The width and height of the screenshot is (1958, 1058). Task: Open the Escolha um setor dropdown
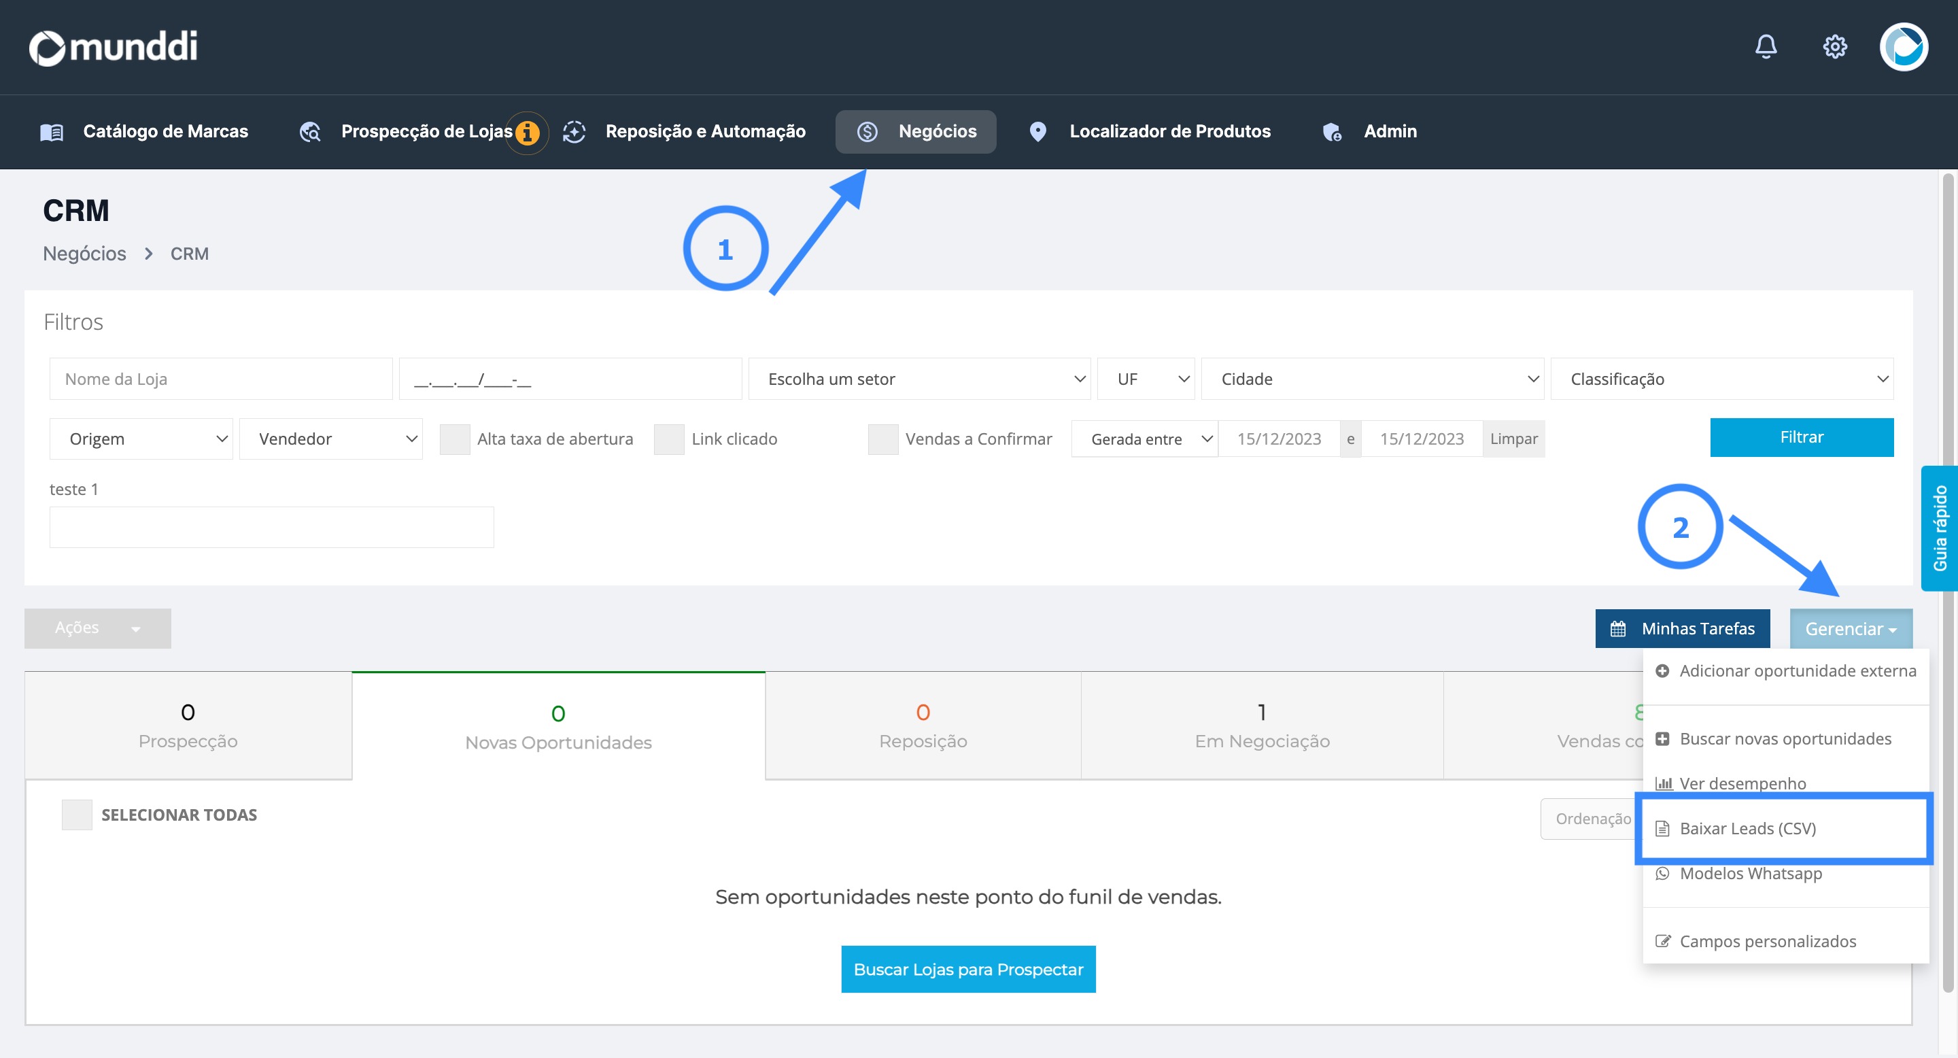[x=920, y=379]
